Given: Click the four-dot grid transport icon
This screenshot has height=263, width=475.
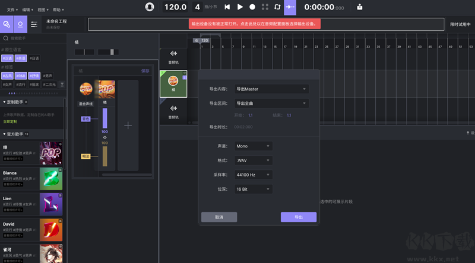Looking at the screenshot, I should coord(265,7).
